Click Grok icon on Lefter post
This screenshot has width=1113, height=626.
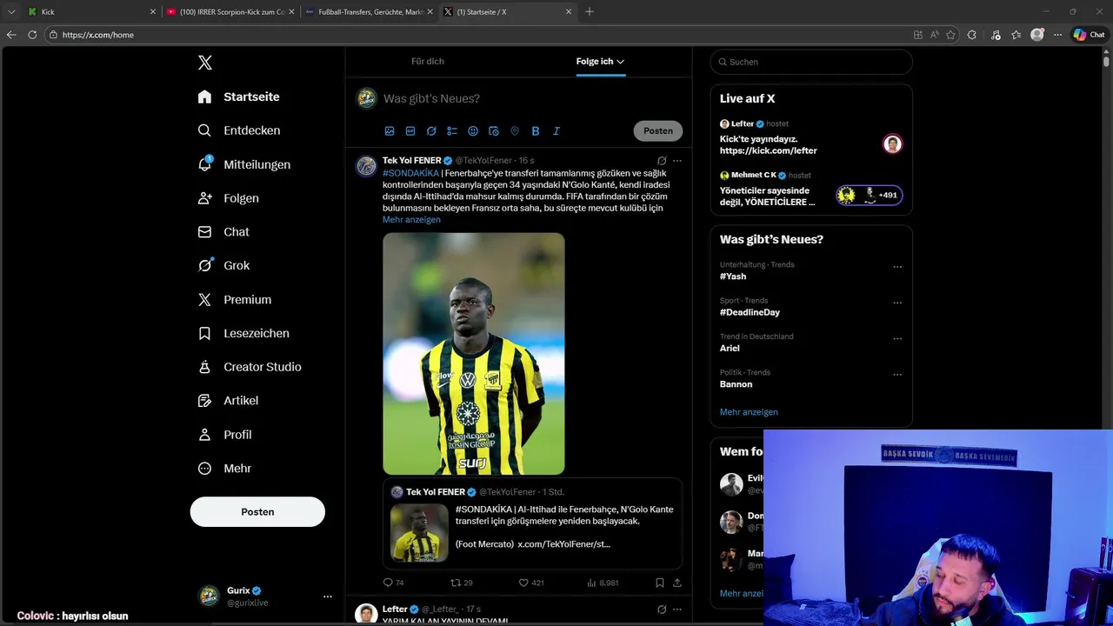(x=662, y=609)
